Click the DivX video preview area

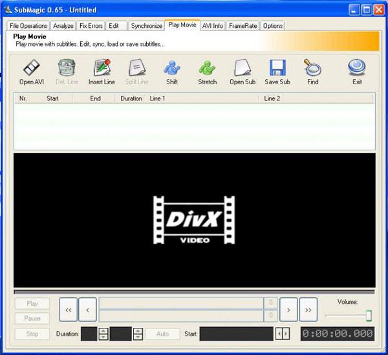(x=194, y=220)
